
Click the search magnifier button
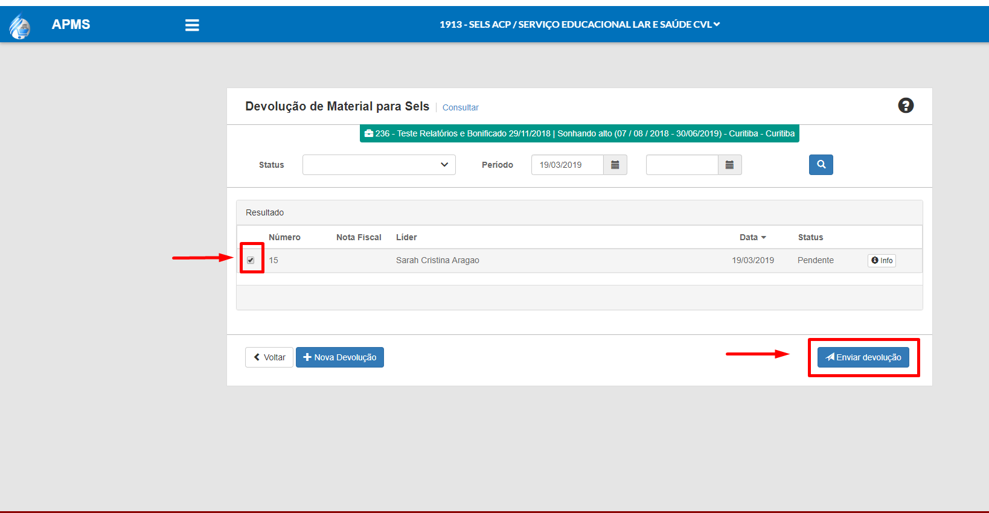pyautogui.click(x=821, y=165)
